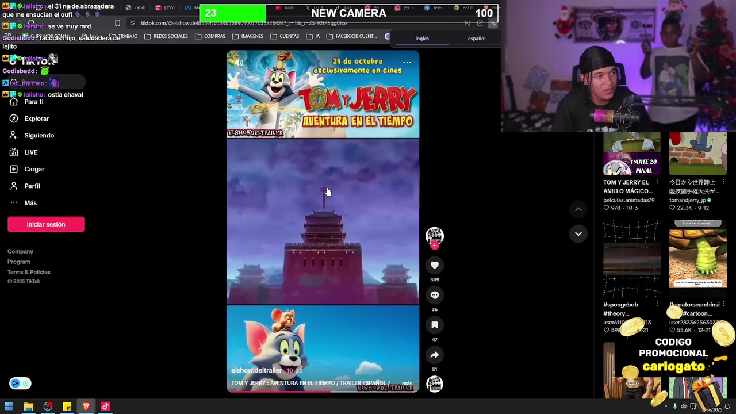Open elshow.deltrailer avatar beside video
736x414 pixels.
[435, 235]
